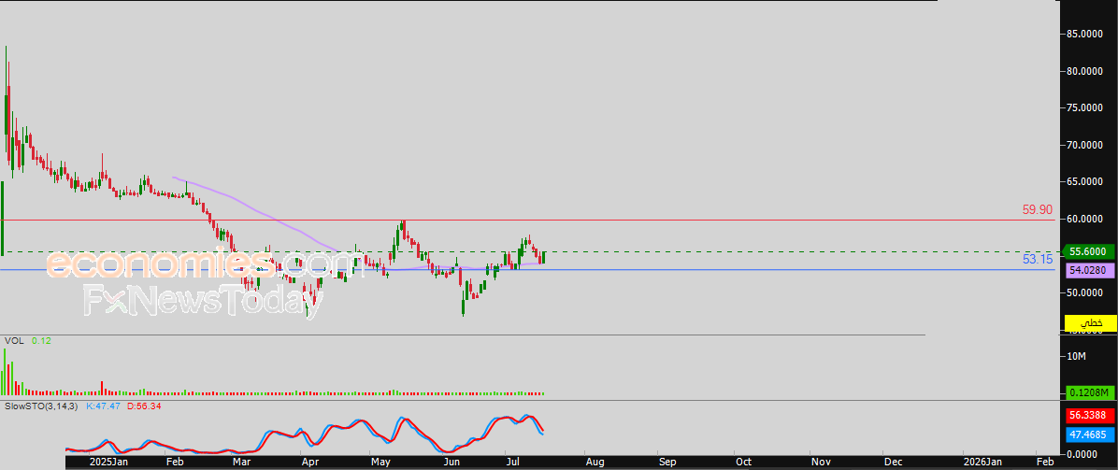Click the Oct time axis label

coord(744,463)
